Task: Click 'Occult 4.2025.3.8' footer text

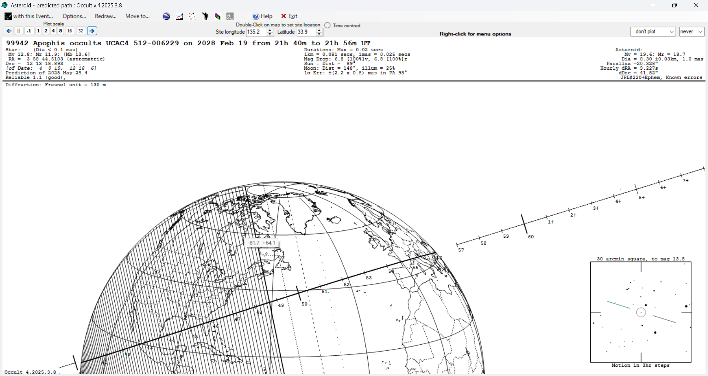Action: [x=30, y=372]
